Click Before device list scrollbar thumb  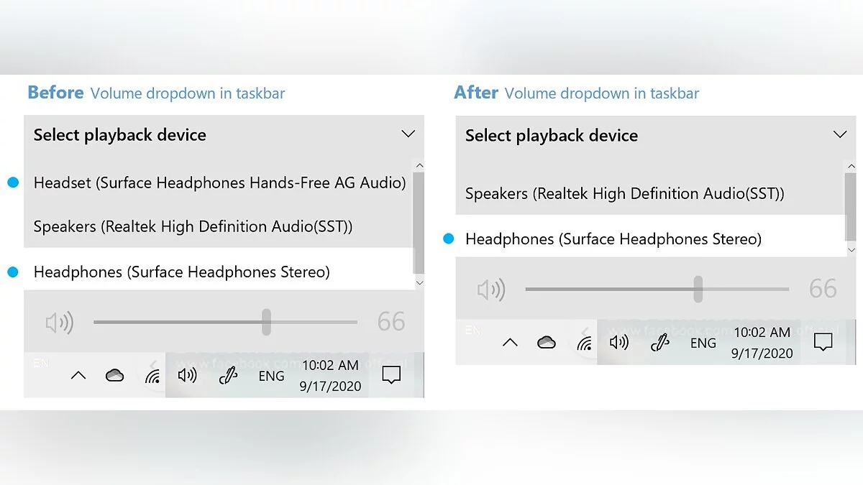tap(419, 223)
